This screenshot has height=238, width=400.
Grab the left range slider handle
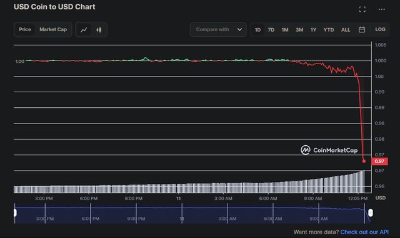coord(15,212)
